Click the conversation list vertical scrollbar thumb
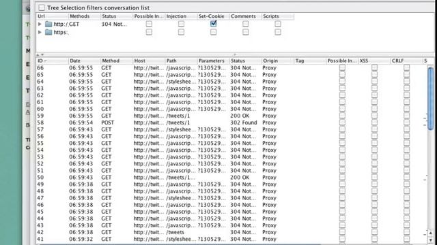The width and height of the screenshot is (437, 245). [x=431, y=98]
